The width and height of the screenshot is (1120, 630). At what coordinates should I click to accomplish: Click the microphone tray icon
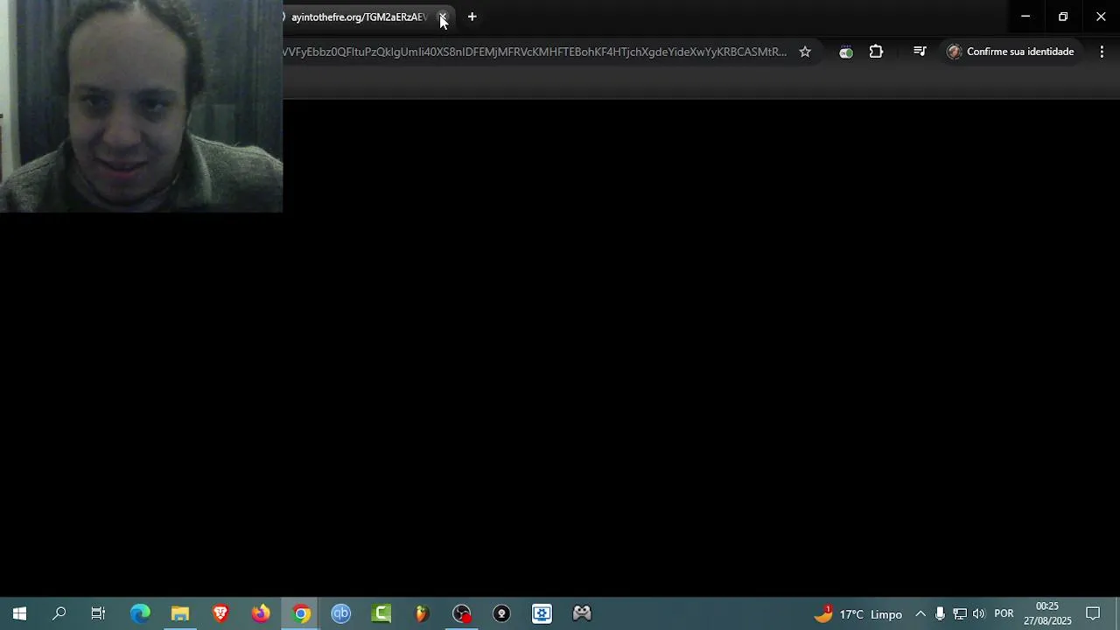coord(940,613)
